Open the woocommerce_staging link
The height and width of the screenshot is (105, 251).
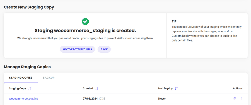point(23,99)
